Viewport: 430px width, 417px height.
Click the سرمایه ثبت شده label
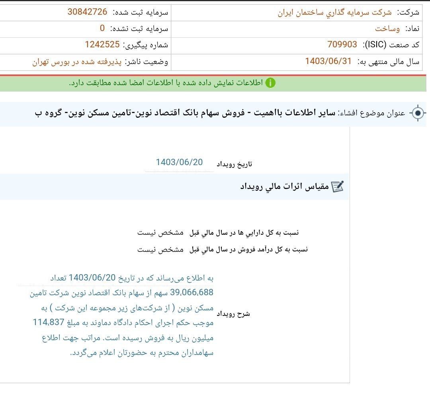(141, 12)
